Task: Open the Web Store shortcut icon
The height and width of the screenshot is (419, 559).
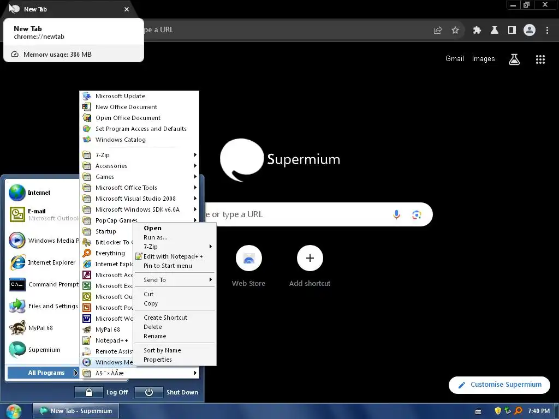Action: pos(249,258)
